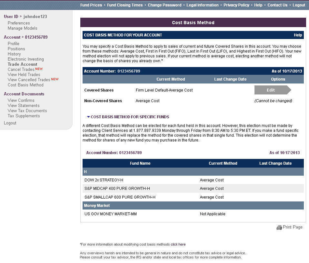Open the Cancel Trades page
309x263 pixels.
(21, 69)
